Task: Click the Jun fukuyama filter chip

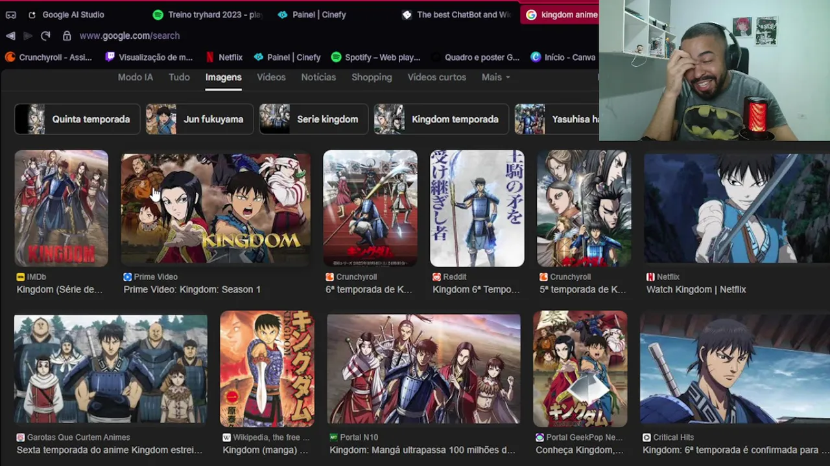Action: coord(200,119)
